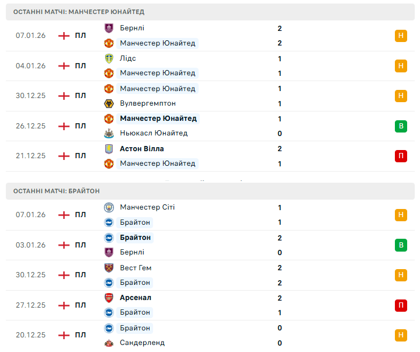Click the Leeds club crest
The image size is (420, 352).
(109, 58)
